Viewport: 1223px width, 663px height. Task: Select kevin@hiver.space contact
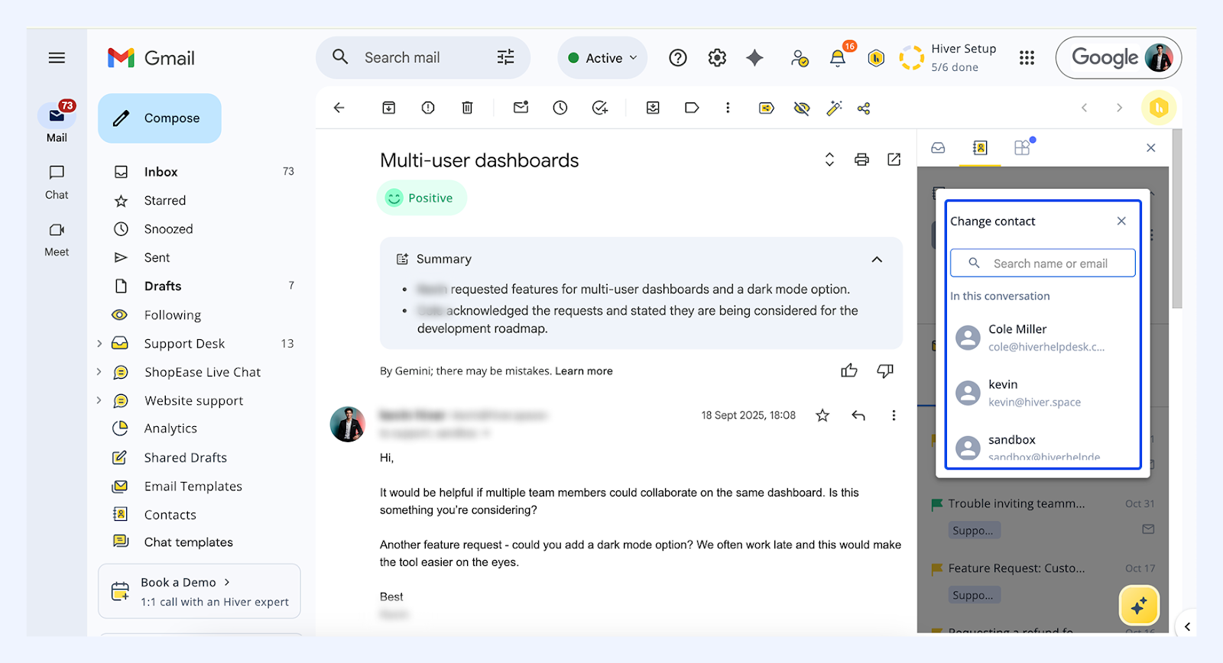pyautogui.click(x=1043, y=393)
